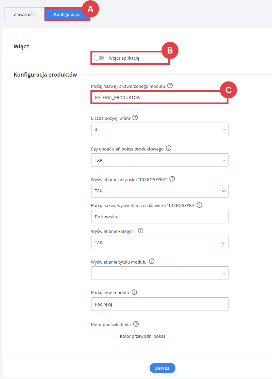
Task: Expand the cień boksa produktowego dropdown
Action: 159,160
